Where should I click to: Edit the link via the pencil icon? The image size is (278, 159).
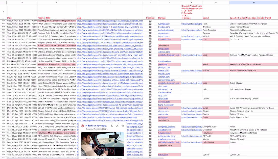pos(117,126)
